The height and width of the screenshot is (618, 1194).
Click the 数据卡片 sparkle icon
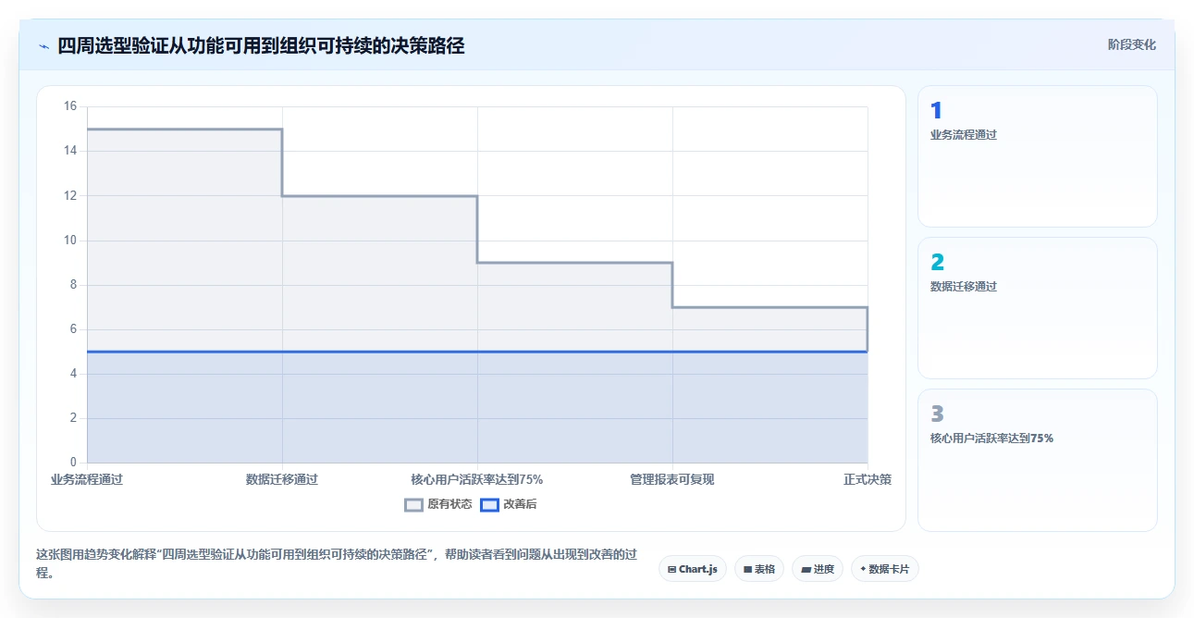(863, 569)
